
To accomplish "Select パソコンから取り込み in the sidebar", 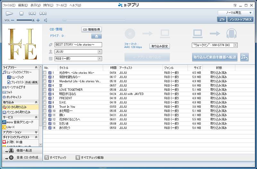I will point(17,112).
